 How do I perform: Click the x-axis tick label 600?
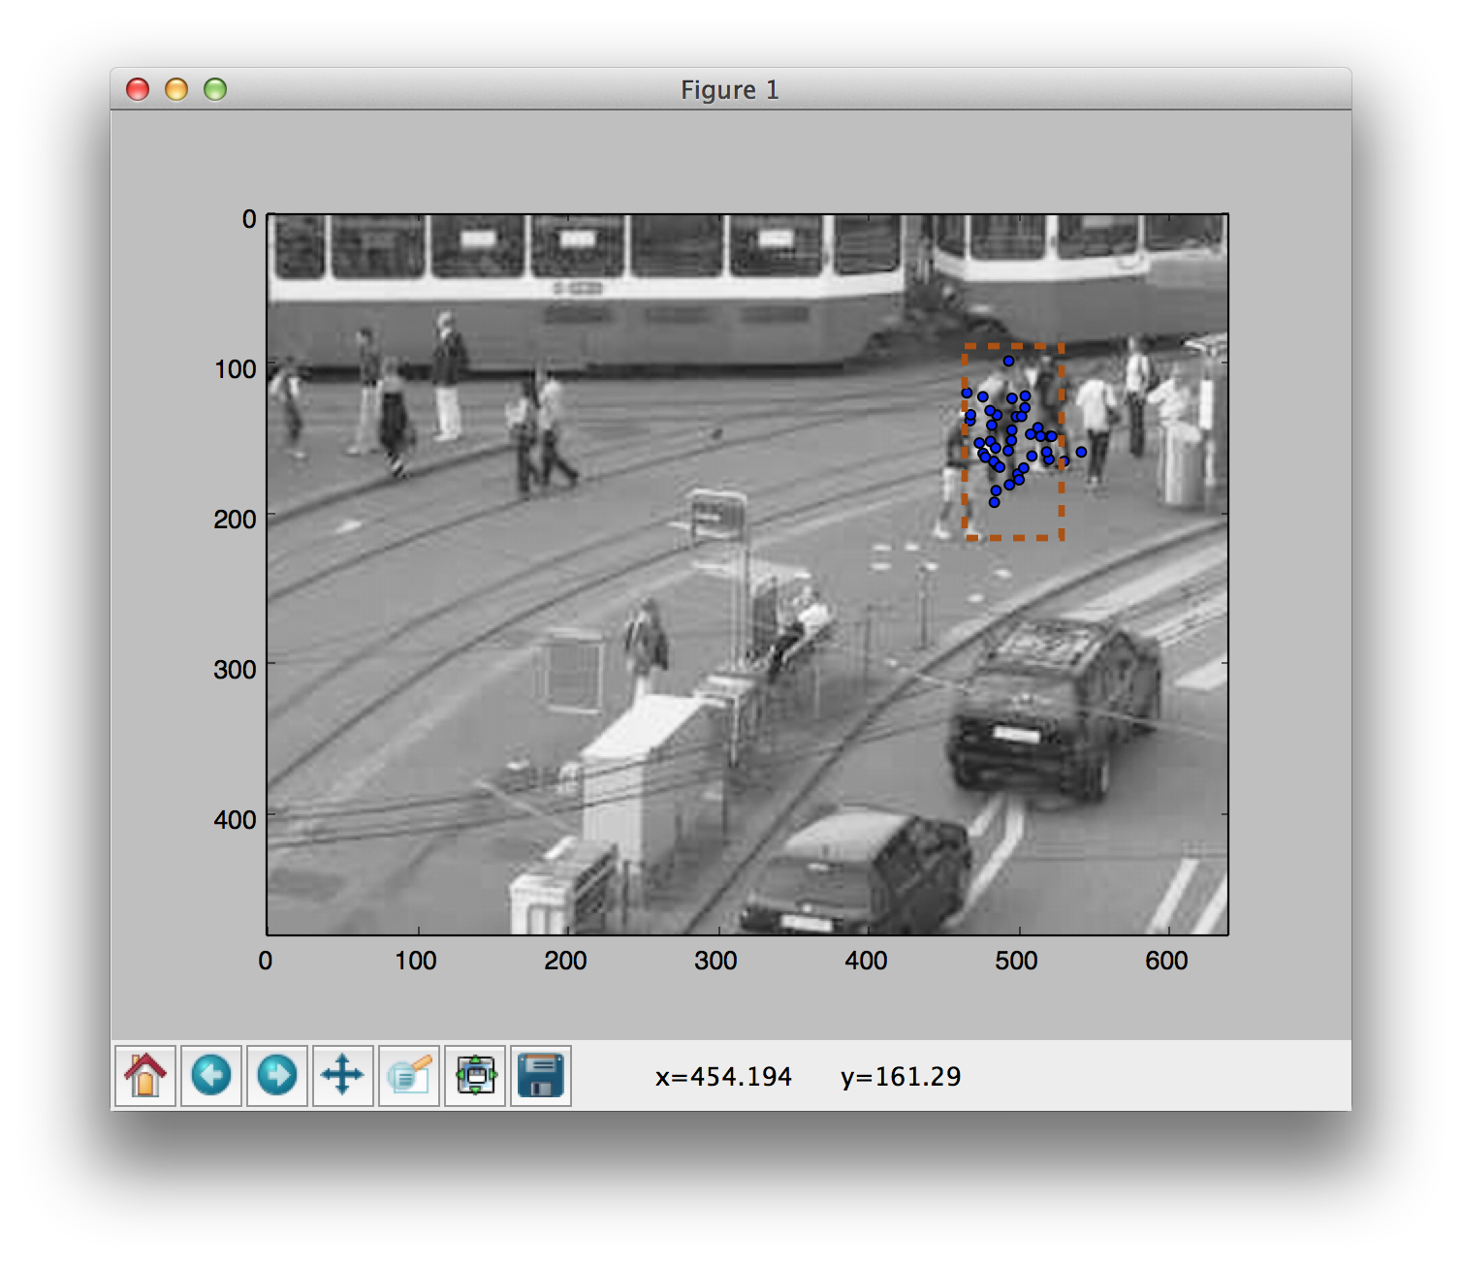coord(1166,961)
